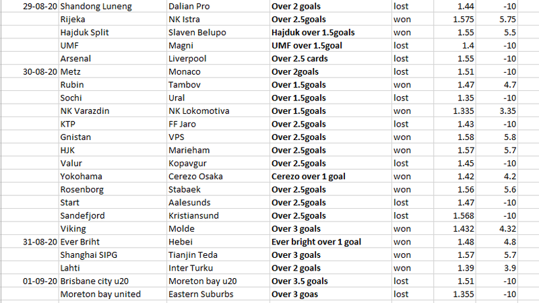Click the Monaco cell
539x303 pixels.
tap(218, 71)
